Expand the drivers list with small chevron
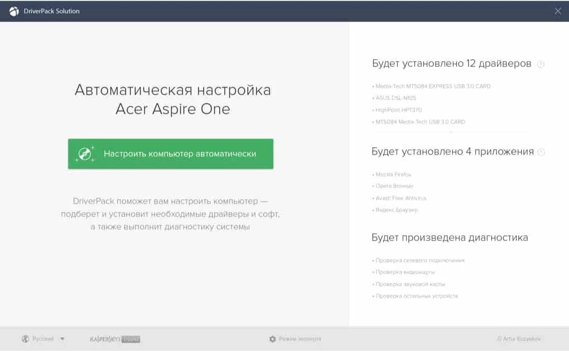 pos(451,133)
